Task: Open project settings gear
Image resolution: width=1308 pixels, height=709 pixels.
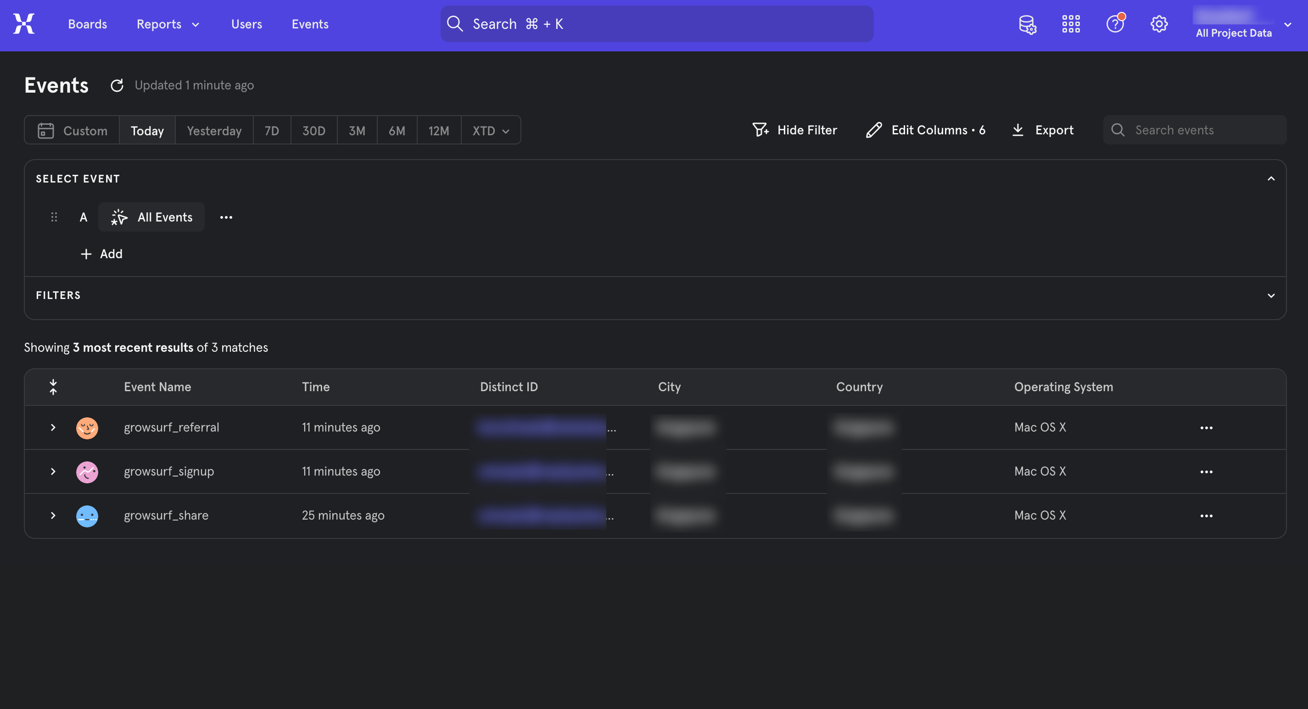Action: (1159, 24)
